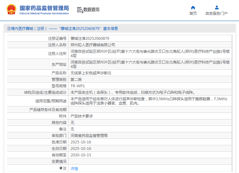Open the 详情 link in 注 row
The image size is (239, 173).
click(x=74, y=169)
